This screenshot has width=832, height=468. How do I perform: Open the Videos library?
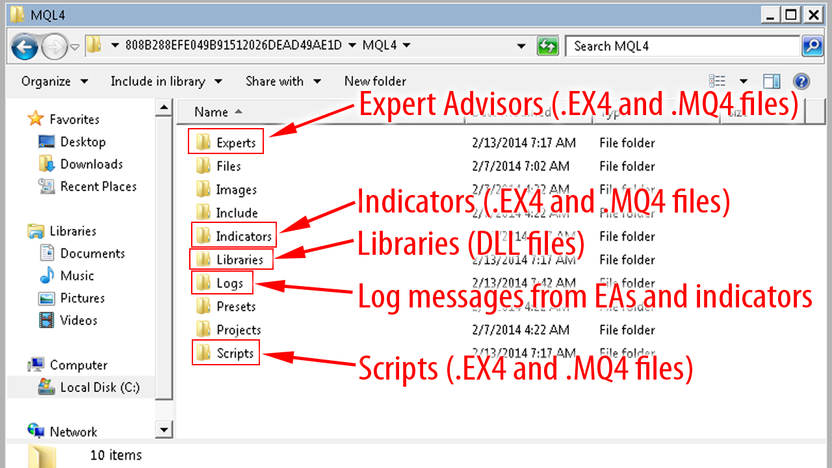point(79,320)
